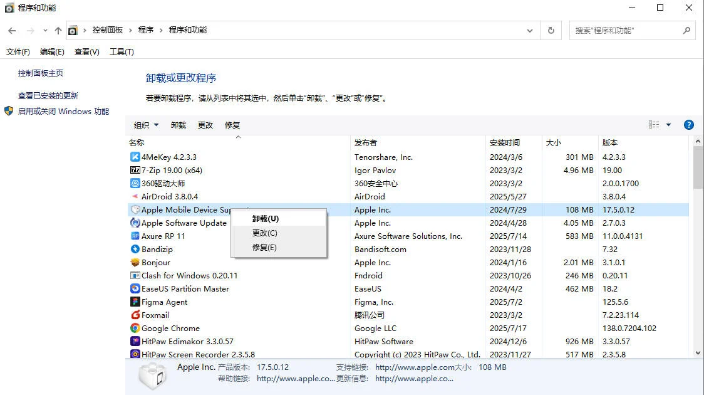Viewport: 704px width, 395px height.
Task: Click the 7-Zip program icon
Action: pyautogui.click(x=135, y=170)
